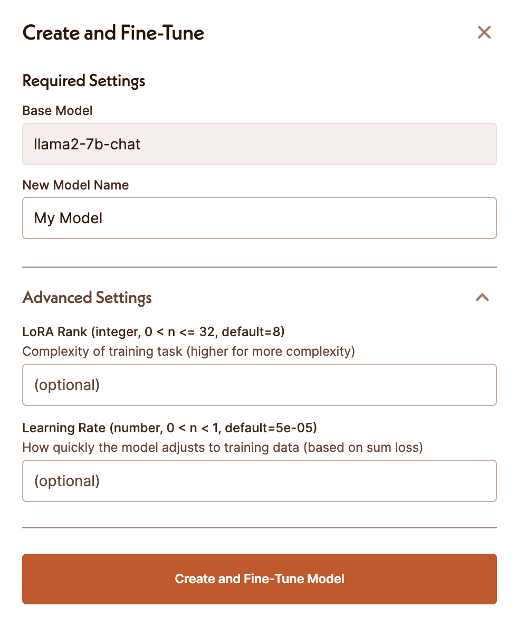Click the 'Complexity of training task' description

coord(188,352)
